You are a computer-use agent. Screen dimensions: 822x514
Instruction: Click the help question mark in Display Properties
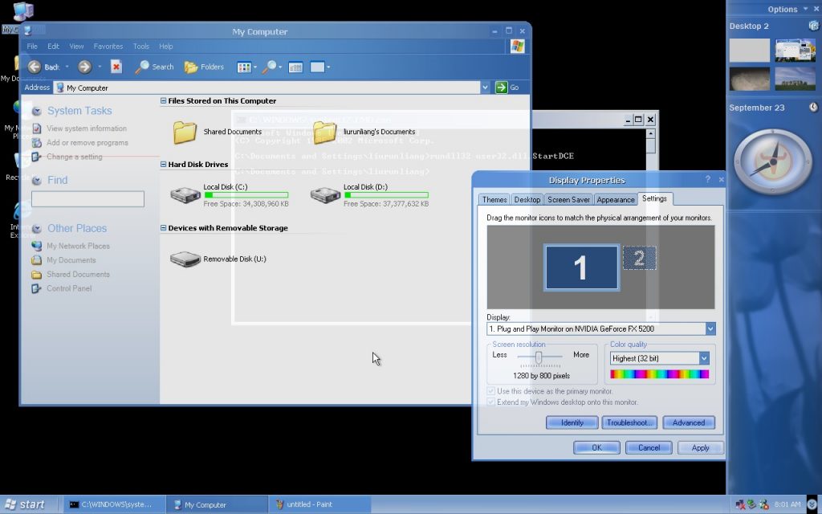708,179
